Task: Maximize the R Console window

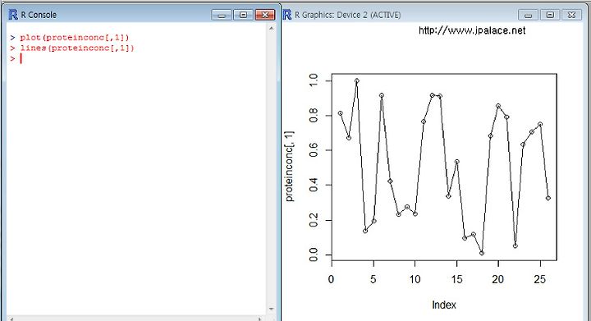Action: point(244,15)
